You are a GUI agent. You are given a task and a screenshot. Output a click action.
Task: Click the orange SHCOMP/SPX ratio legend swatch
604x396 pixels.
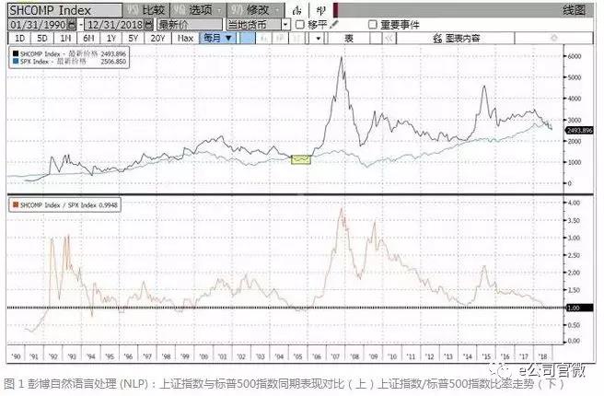coord(16,205)
